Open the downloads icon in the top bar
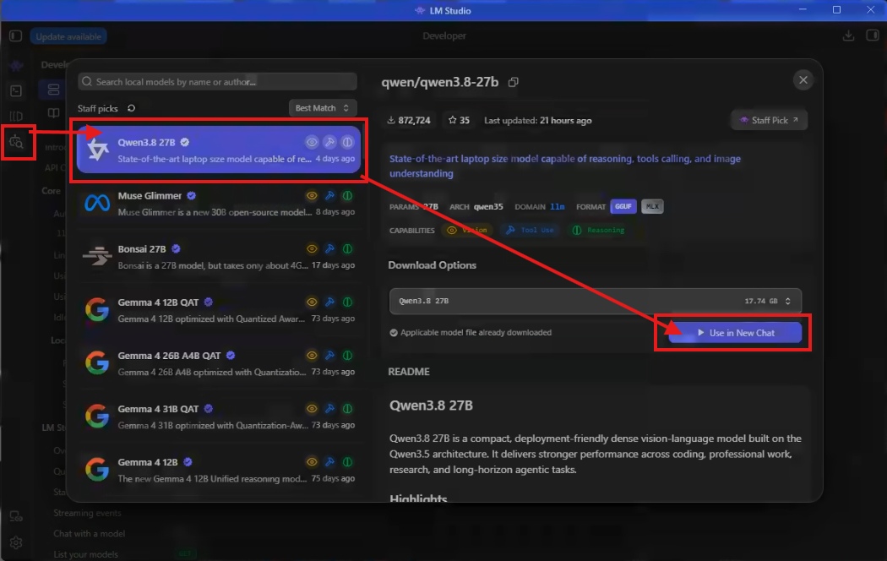Screen dimensions: 887x561 coord(848,35)
